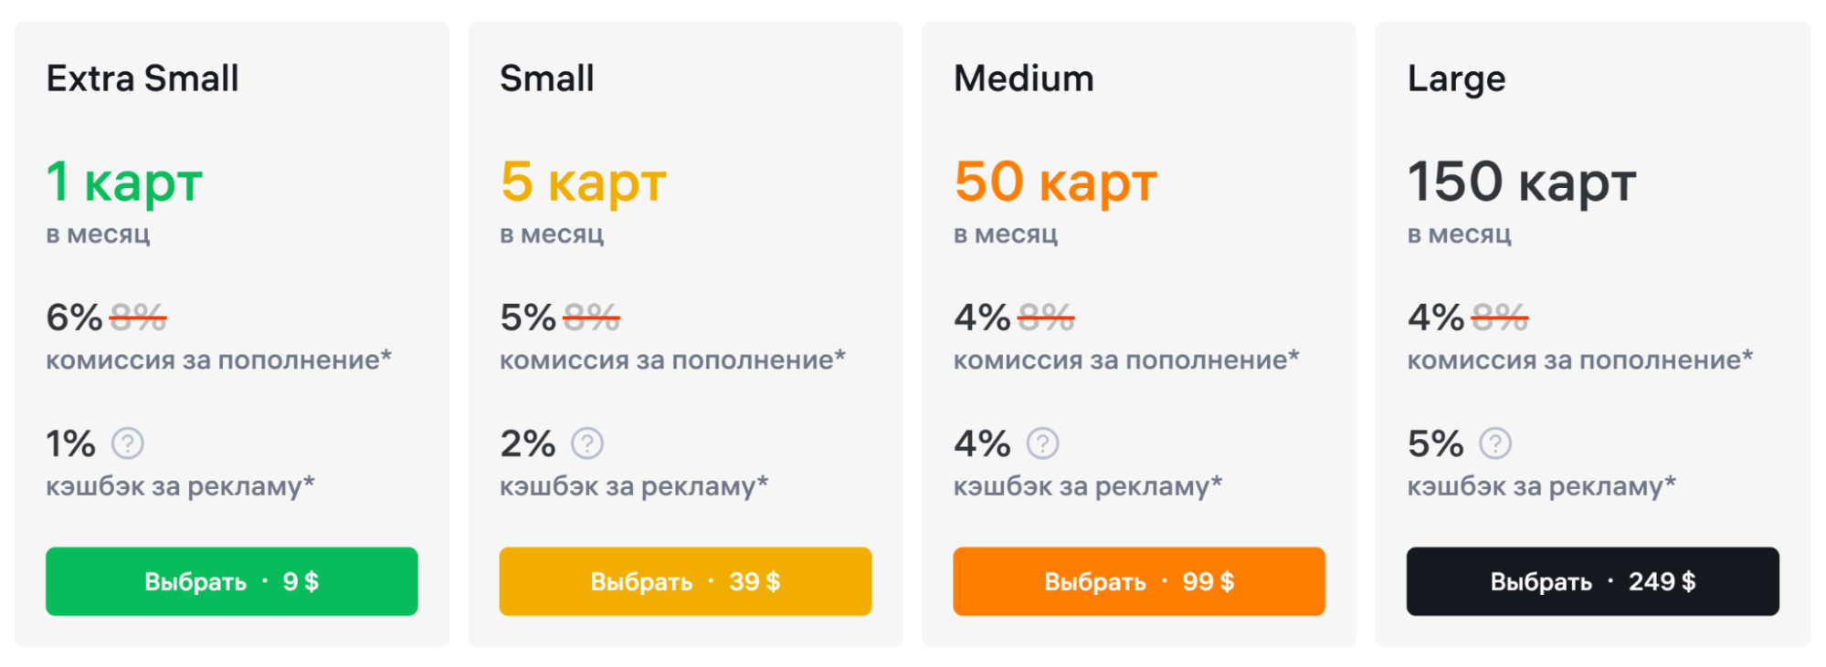1826x667 pixels.
Task: Click the yellow '5 карт' heading
Action: pyautogui.click(x=583, y=182)
